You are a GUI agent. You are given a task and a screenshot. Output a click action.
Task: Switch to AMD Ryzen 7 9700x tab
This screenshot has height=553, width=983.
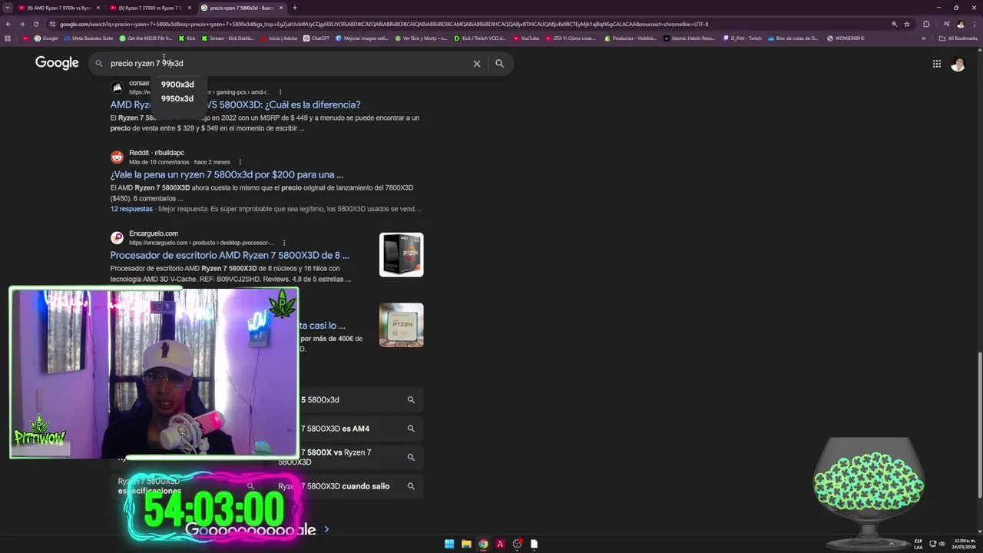58,8
